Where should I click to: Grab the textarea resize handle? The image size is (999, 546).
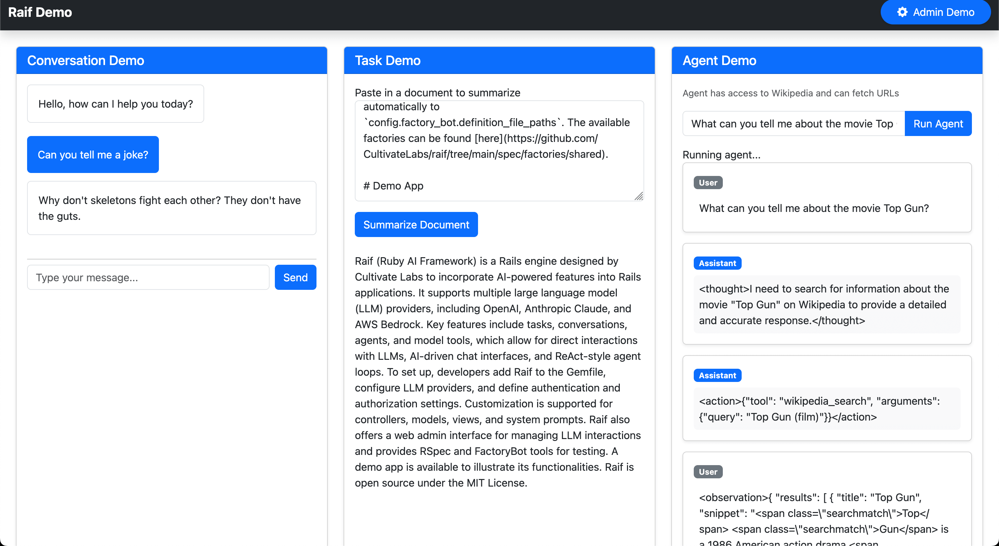pyautogui.click(x=638, y=196)
